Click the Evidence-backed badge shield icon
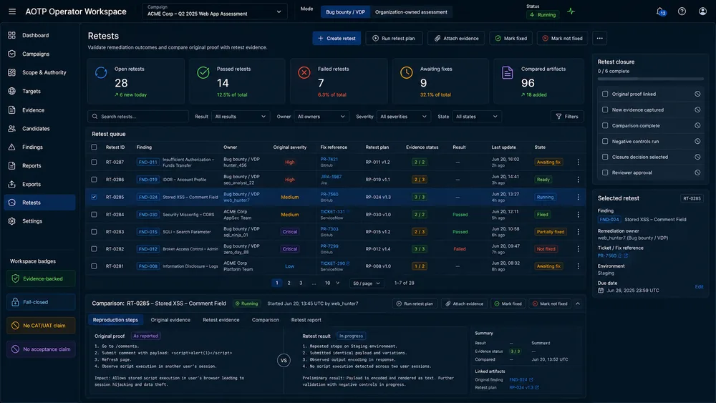The image size is (716, 403). (x=15, y=278)
